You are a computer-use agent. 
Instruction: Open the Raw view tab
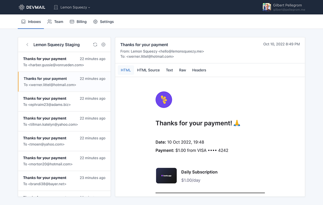[x=182, y=70]
